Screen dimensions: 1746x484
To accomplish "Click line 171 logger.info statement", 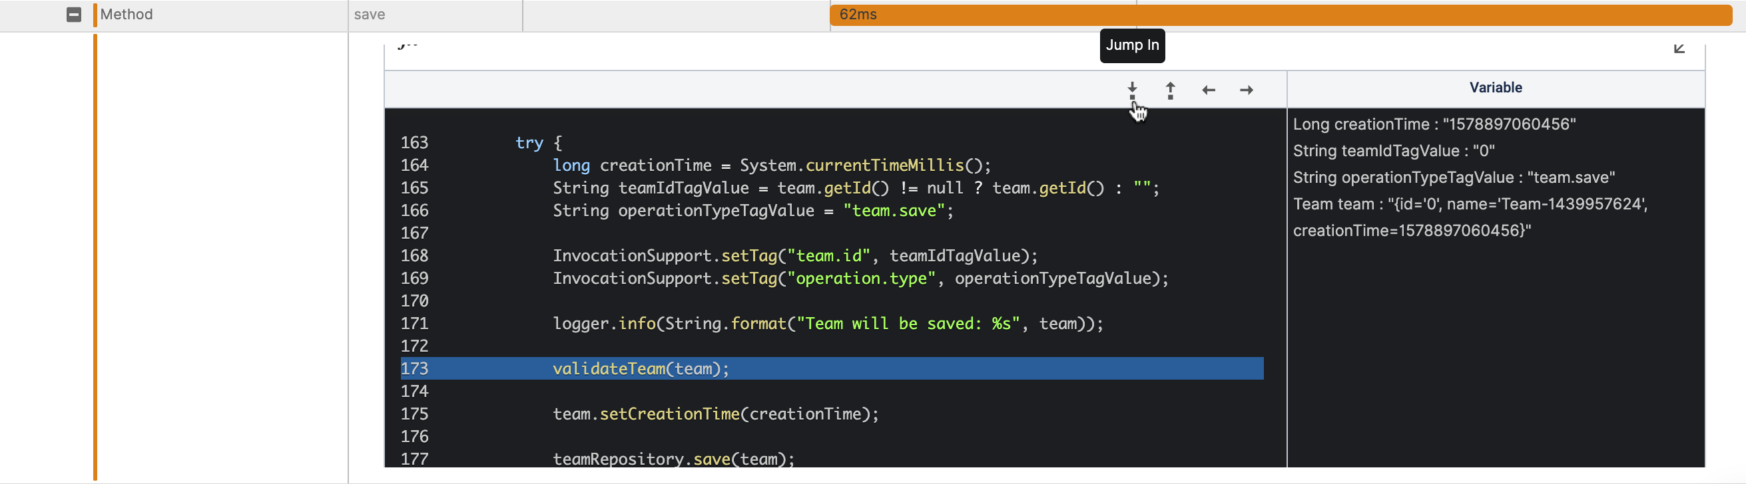I will tap(828, 324).
